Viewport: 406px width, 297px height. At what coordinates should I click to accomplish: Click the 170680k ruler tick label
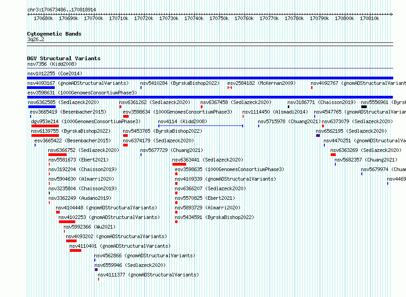click(43, 18)
